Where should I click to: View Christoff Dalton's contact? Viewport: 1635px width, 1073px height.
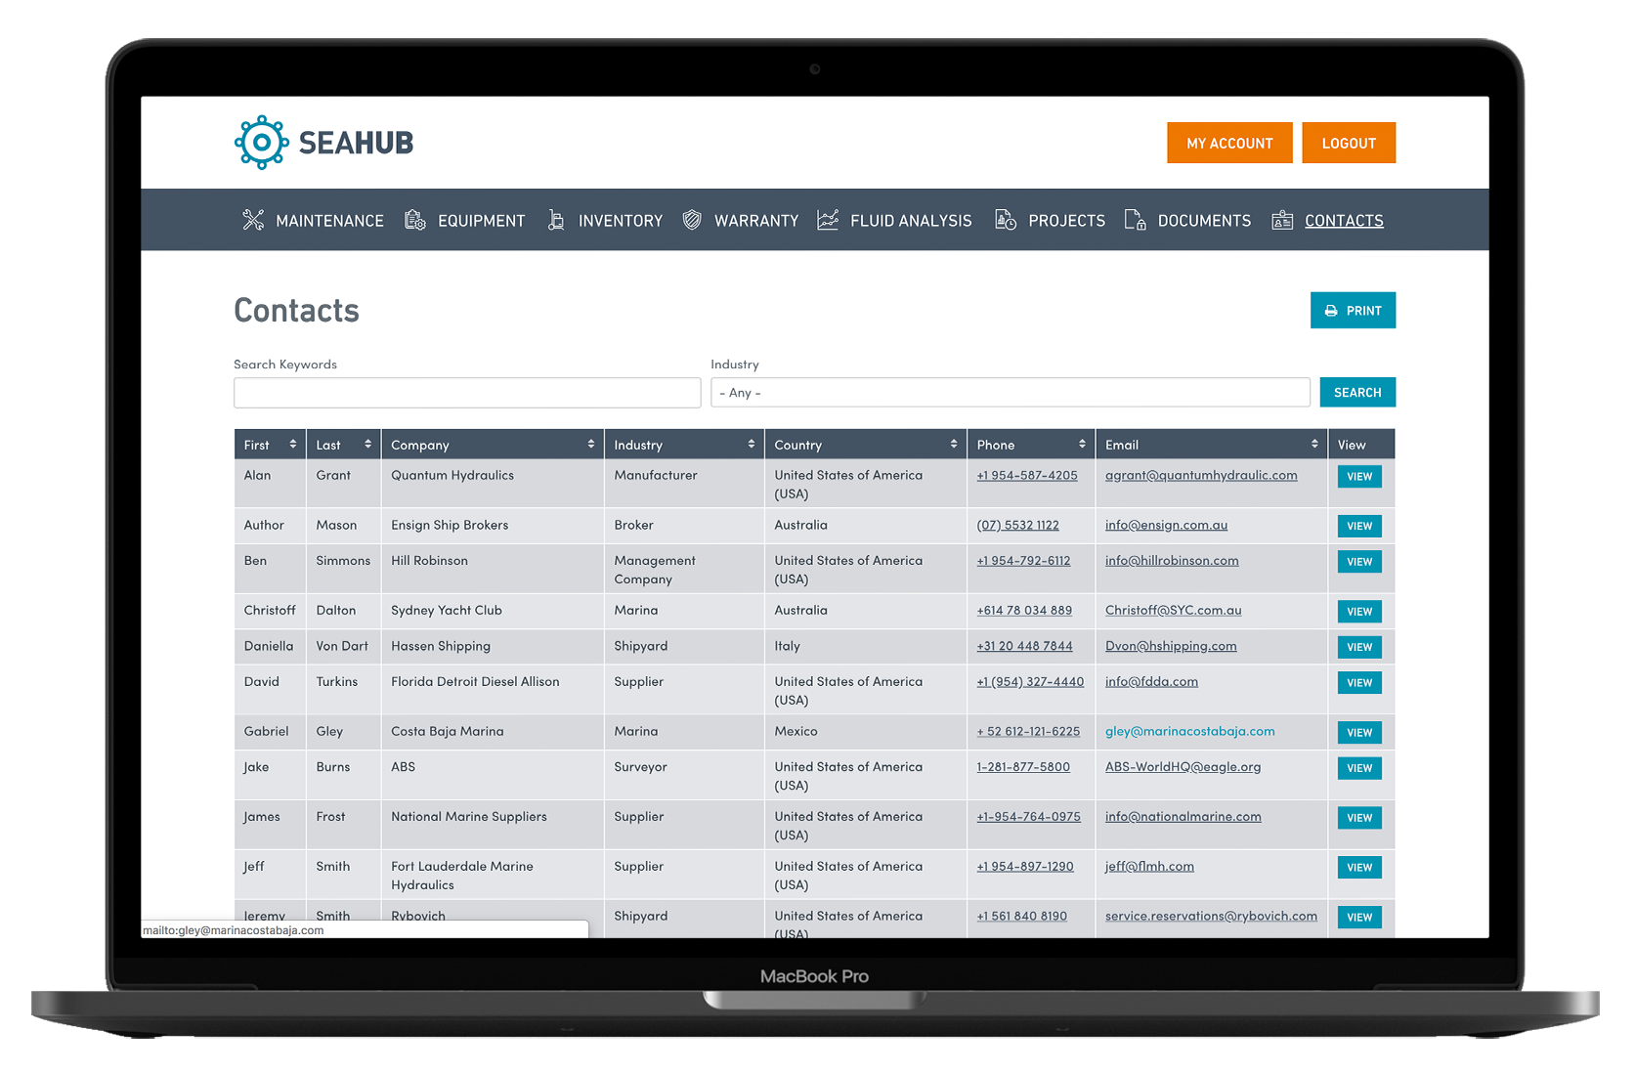pos(1359,611)
